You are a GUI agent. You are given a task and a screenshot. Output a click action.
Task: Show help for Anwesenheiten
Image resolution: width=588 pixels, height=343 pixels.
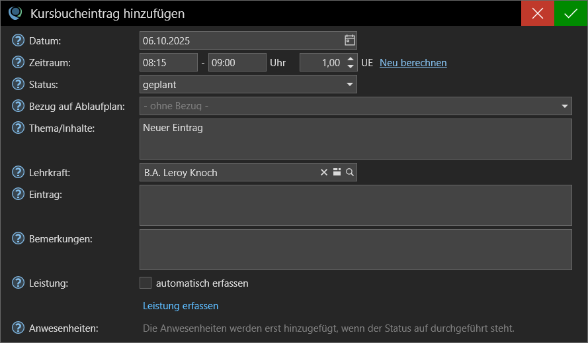point(19,328)
